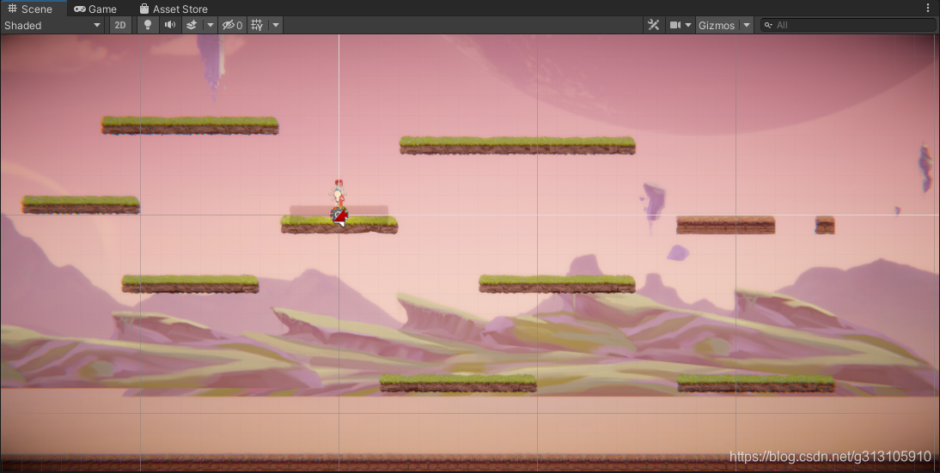This screenshot has width=940, height=473.
Task: Click the search magnifier icon
Action: click(x=768, y=25)
